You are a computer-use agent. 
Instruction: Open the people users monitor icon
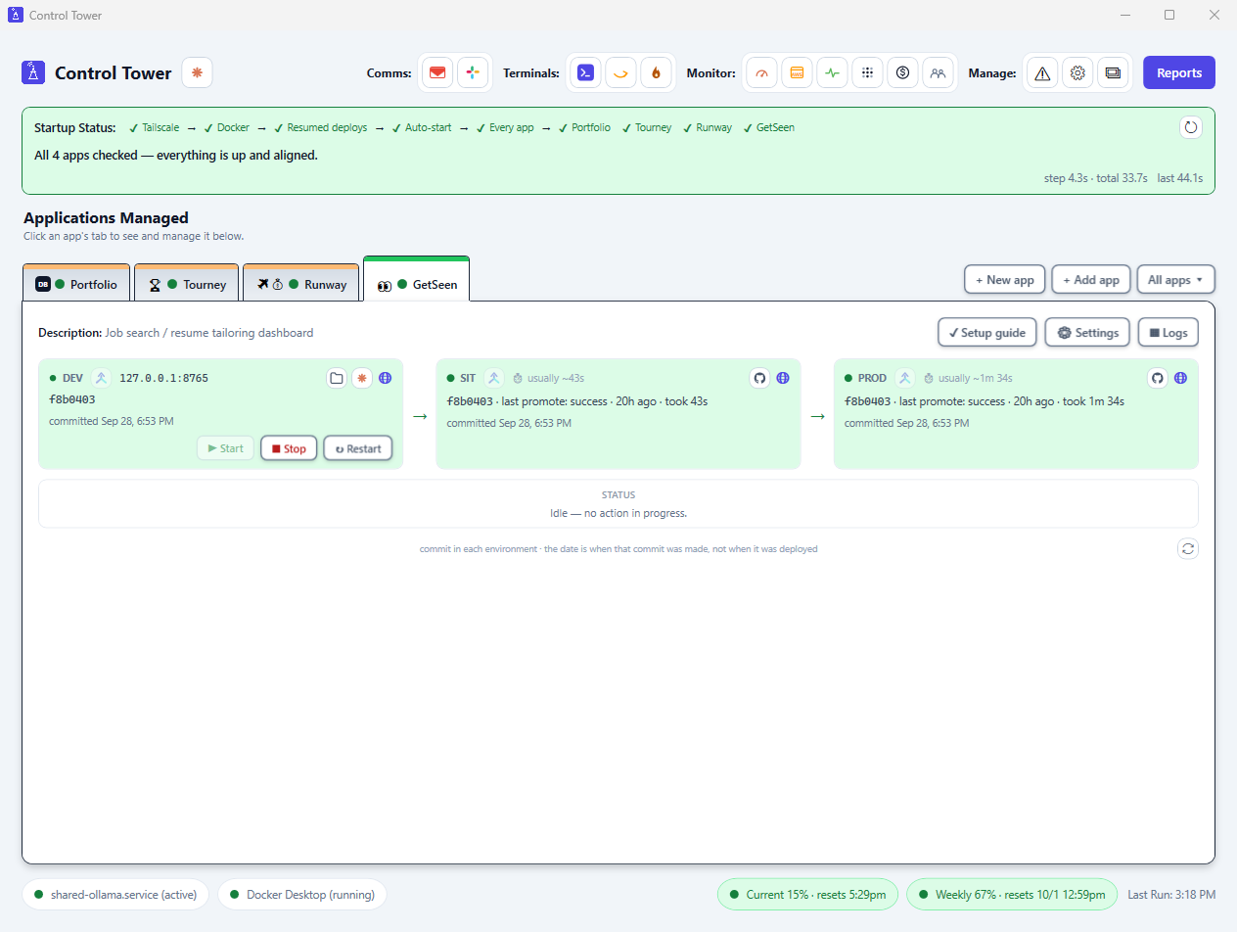[x=938, y=72]
